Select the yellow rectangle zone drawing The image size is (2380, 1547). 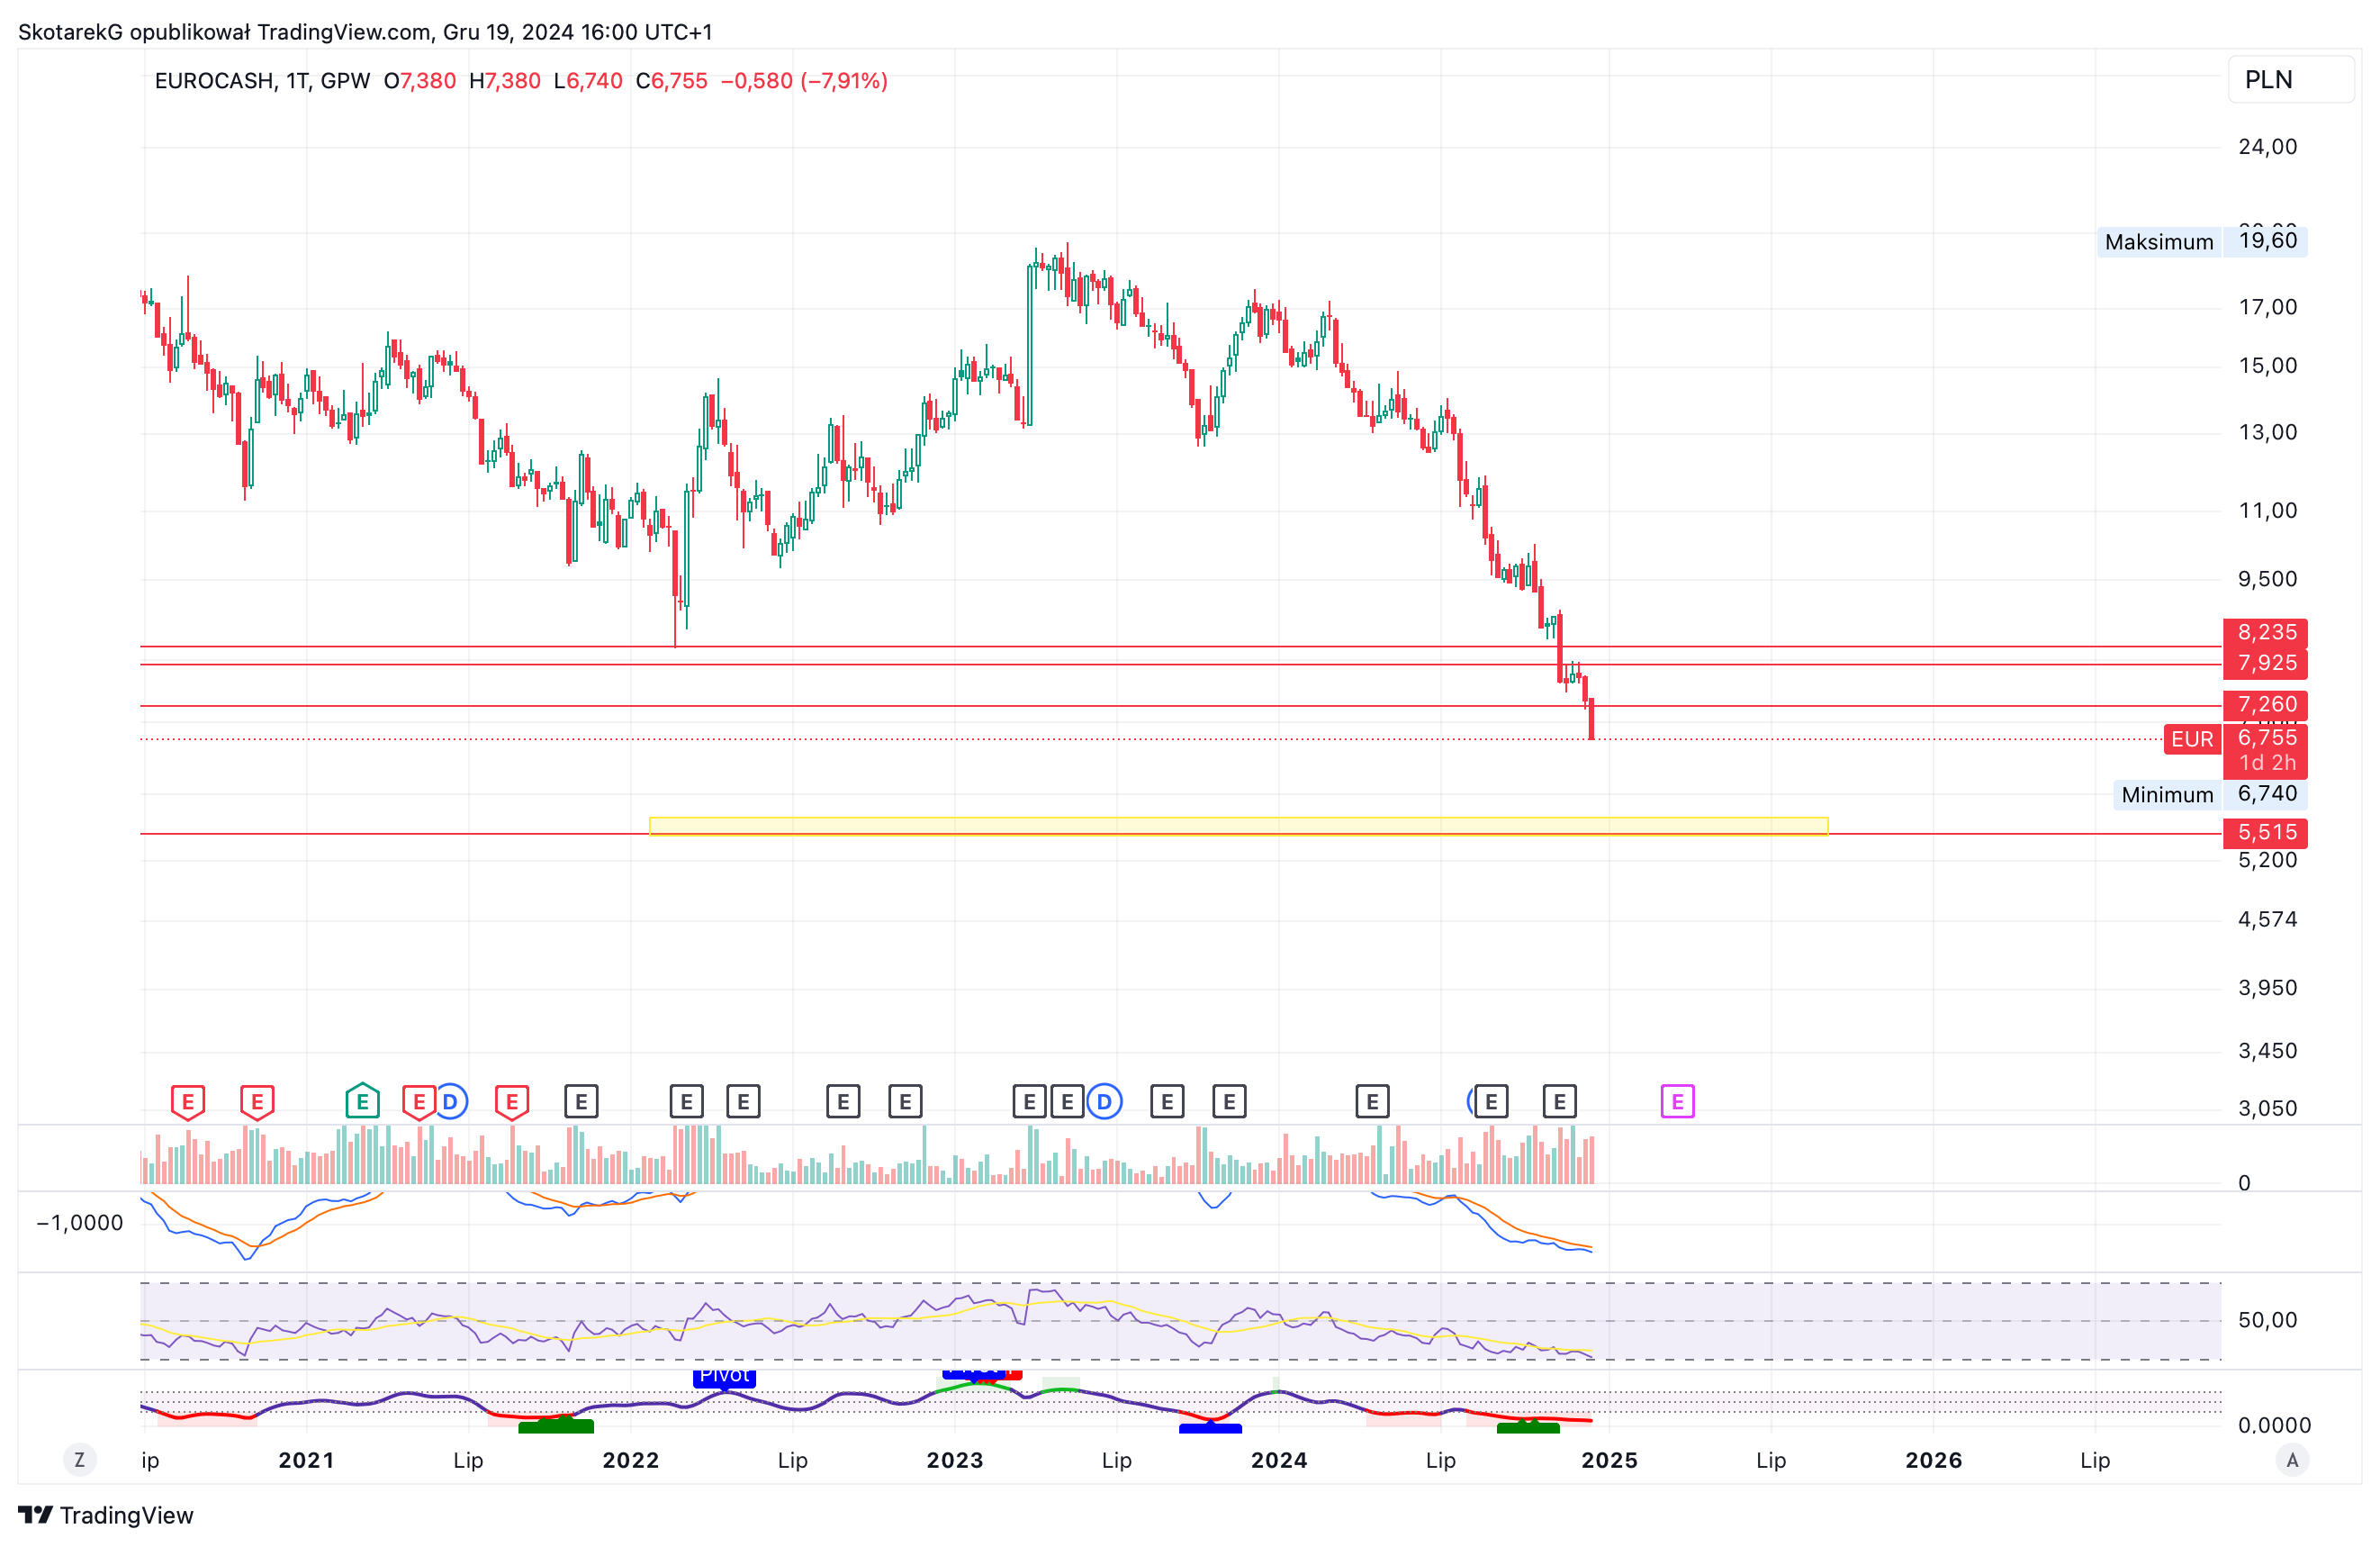coord(1239,827)
